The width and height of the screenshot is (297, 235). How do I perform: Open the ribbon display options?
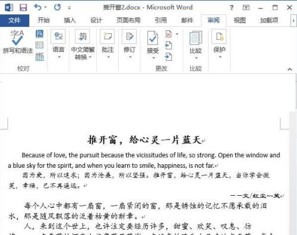click(x=246, y=8)
